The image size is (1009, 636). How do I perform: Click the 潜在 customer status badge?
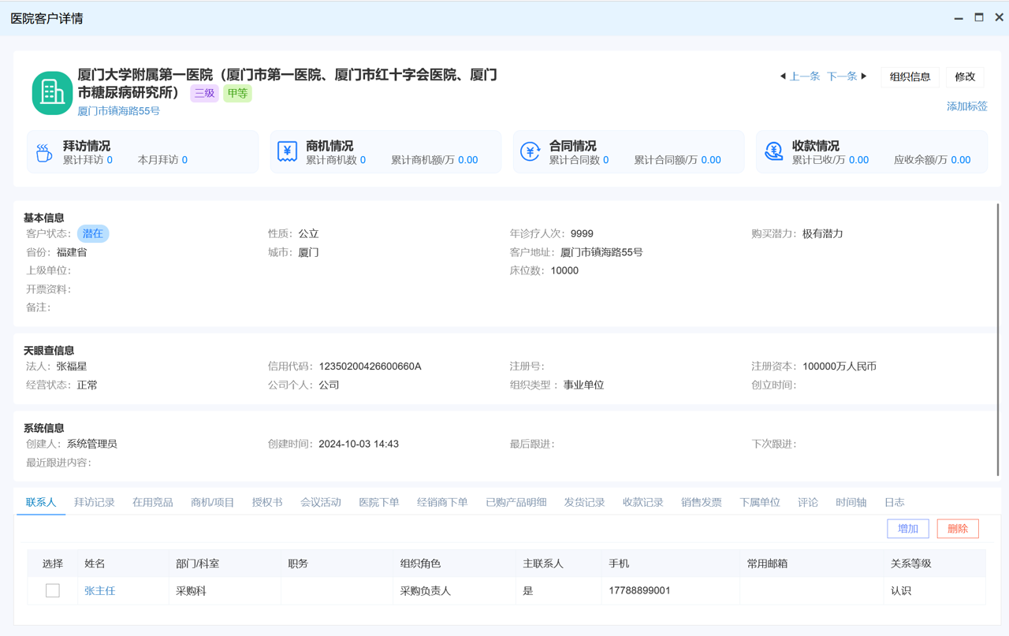click(92, 233)
